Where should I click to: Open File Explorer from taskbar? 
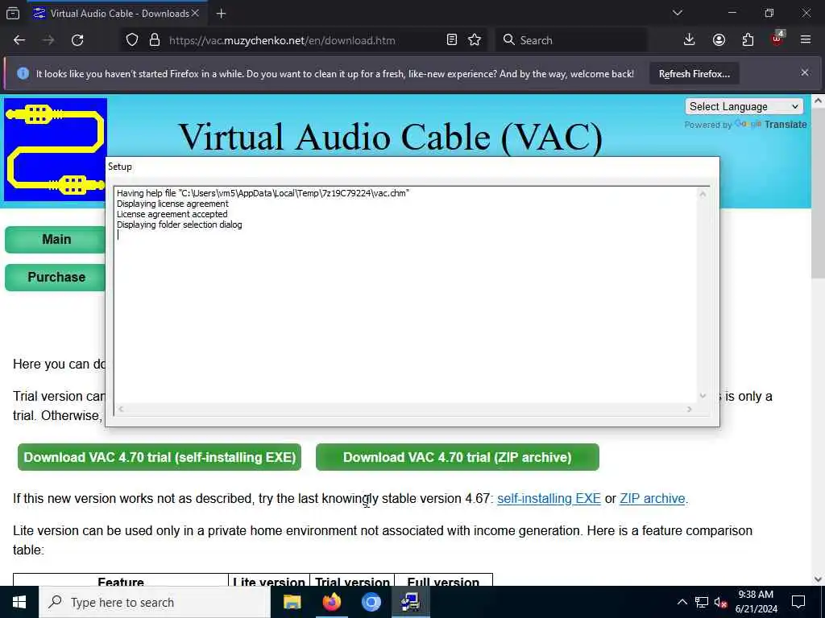(292, 602)
